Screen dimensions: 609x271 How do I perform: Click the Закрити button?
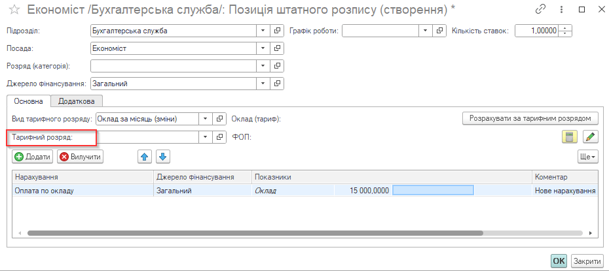pyautogui.click(x=587, y=261)
